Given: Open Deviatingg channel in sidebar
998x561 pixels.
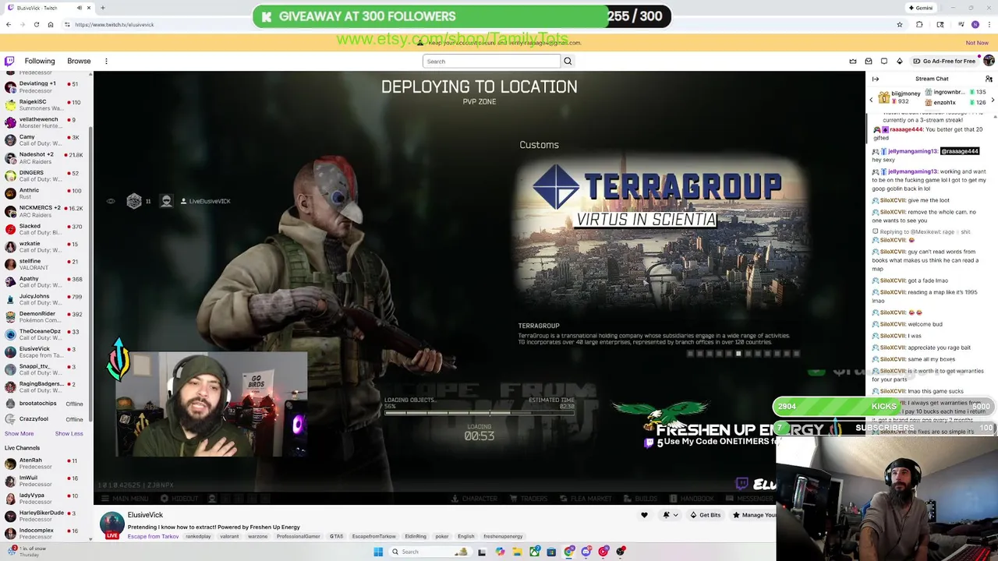Looking at the screenshot, I should (45, 86).
